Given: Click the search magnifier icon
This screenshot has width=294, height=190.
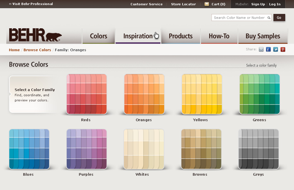Looking at the screenshot, I should 269,18.
